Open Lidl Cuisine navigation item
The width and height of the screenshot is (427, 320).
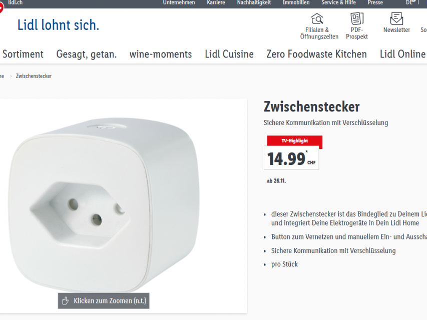pos(229,54)
